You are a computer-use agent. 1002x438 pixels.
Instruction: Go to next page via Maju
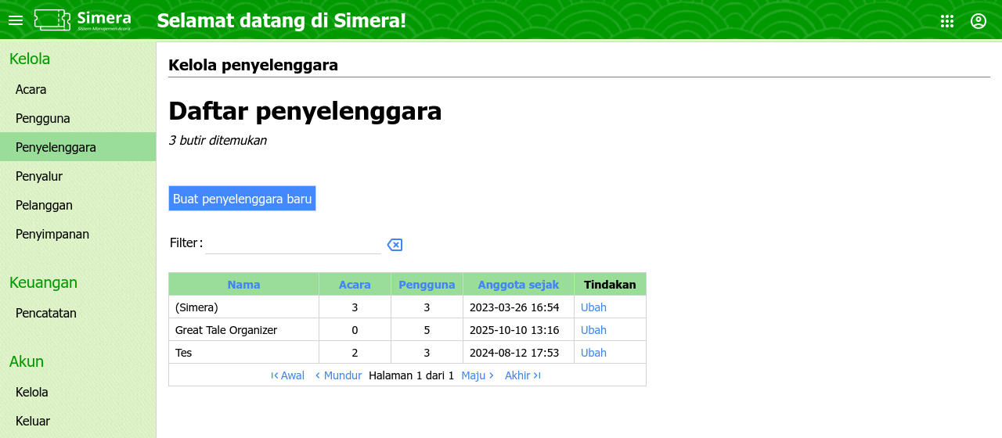478,375
